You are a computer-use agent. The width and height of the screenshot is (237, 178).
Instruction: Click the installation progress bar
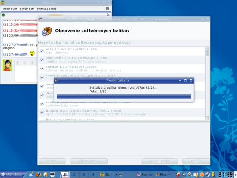pos(124,96)
